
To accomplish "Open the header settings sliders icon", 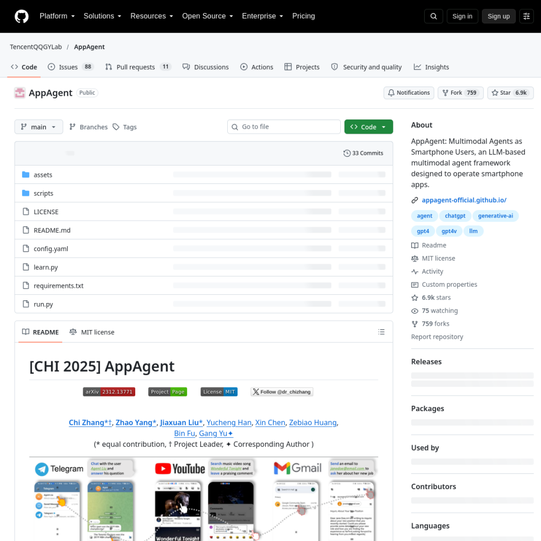I will point(526,16).
